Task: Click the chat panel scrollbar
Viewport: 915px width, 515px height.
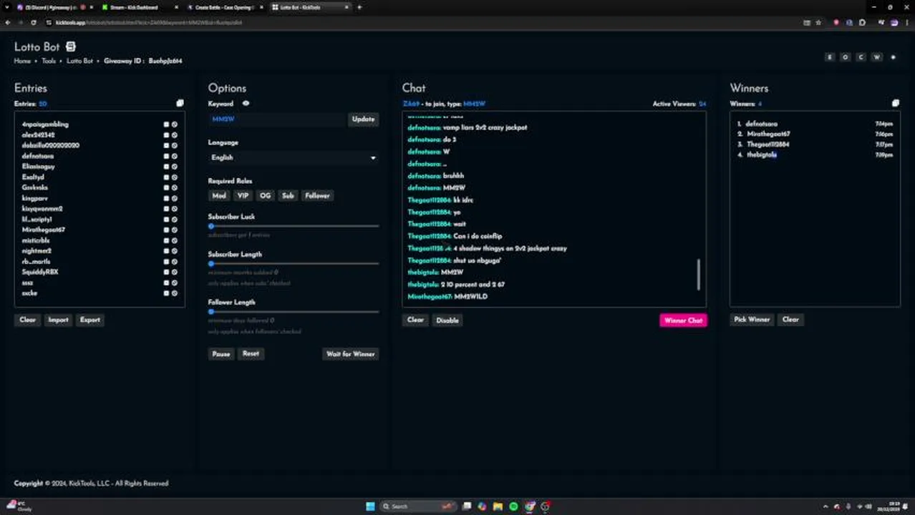Action: pyautogui.click(x=699, y=275)
